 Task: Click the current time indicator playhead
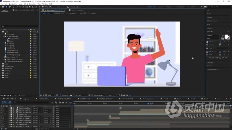pyautogui.click(x=148, y=103)
